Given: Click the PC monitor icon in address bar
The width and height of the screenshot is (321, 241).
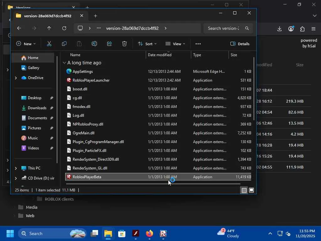Looking at the screenshot, I should [x=80, y=28].
